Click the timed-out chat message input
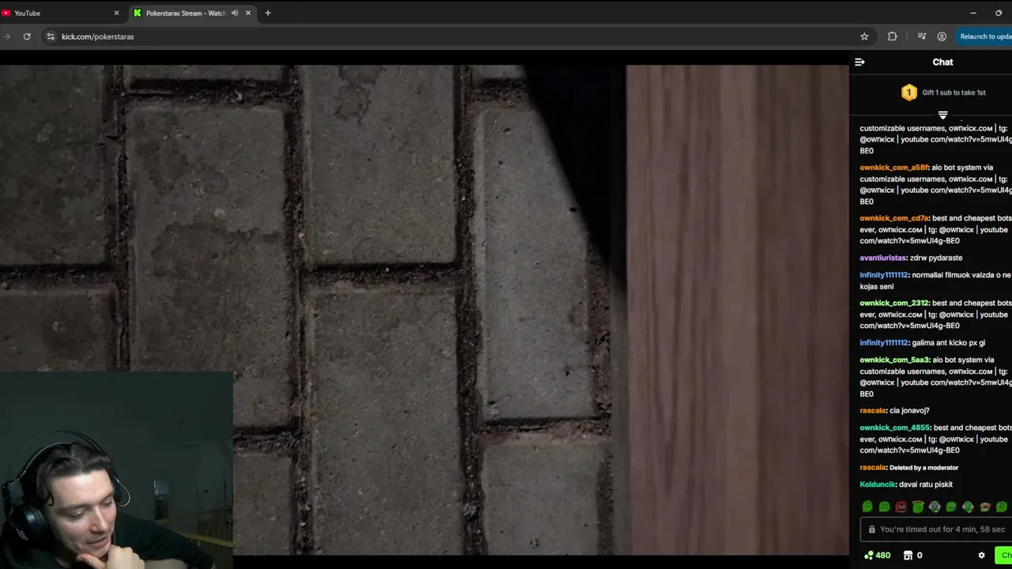 coord(936,529)
